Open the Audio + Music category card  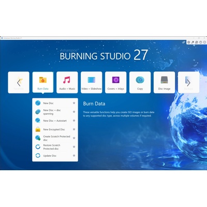coord(67,82)
